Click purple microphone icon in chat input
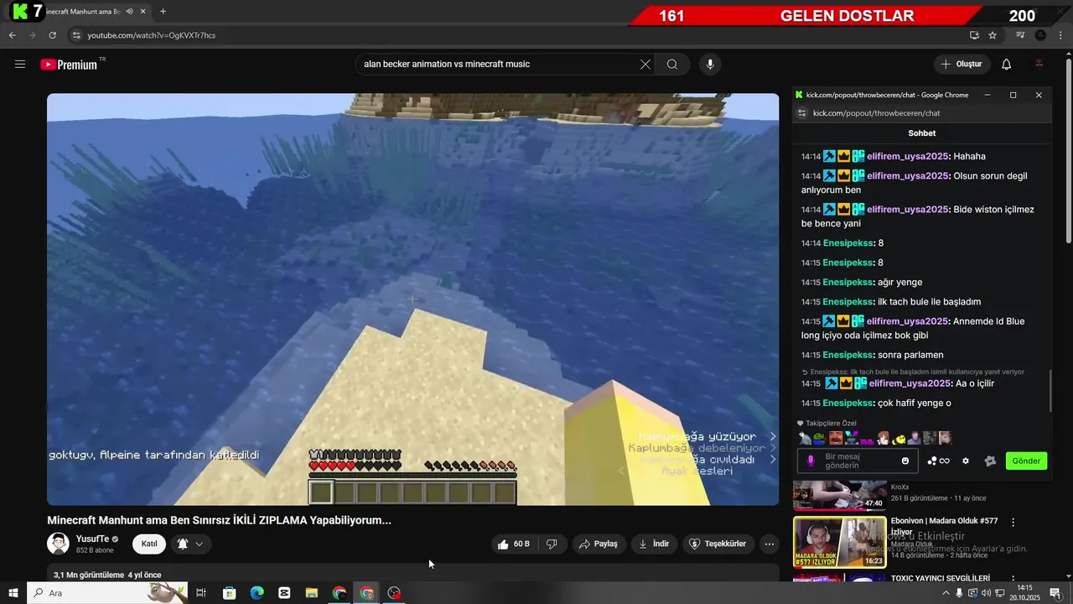This screenshot has width=1073, height=604. (x=811, y=461)
